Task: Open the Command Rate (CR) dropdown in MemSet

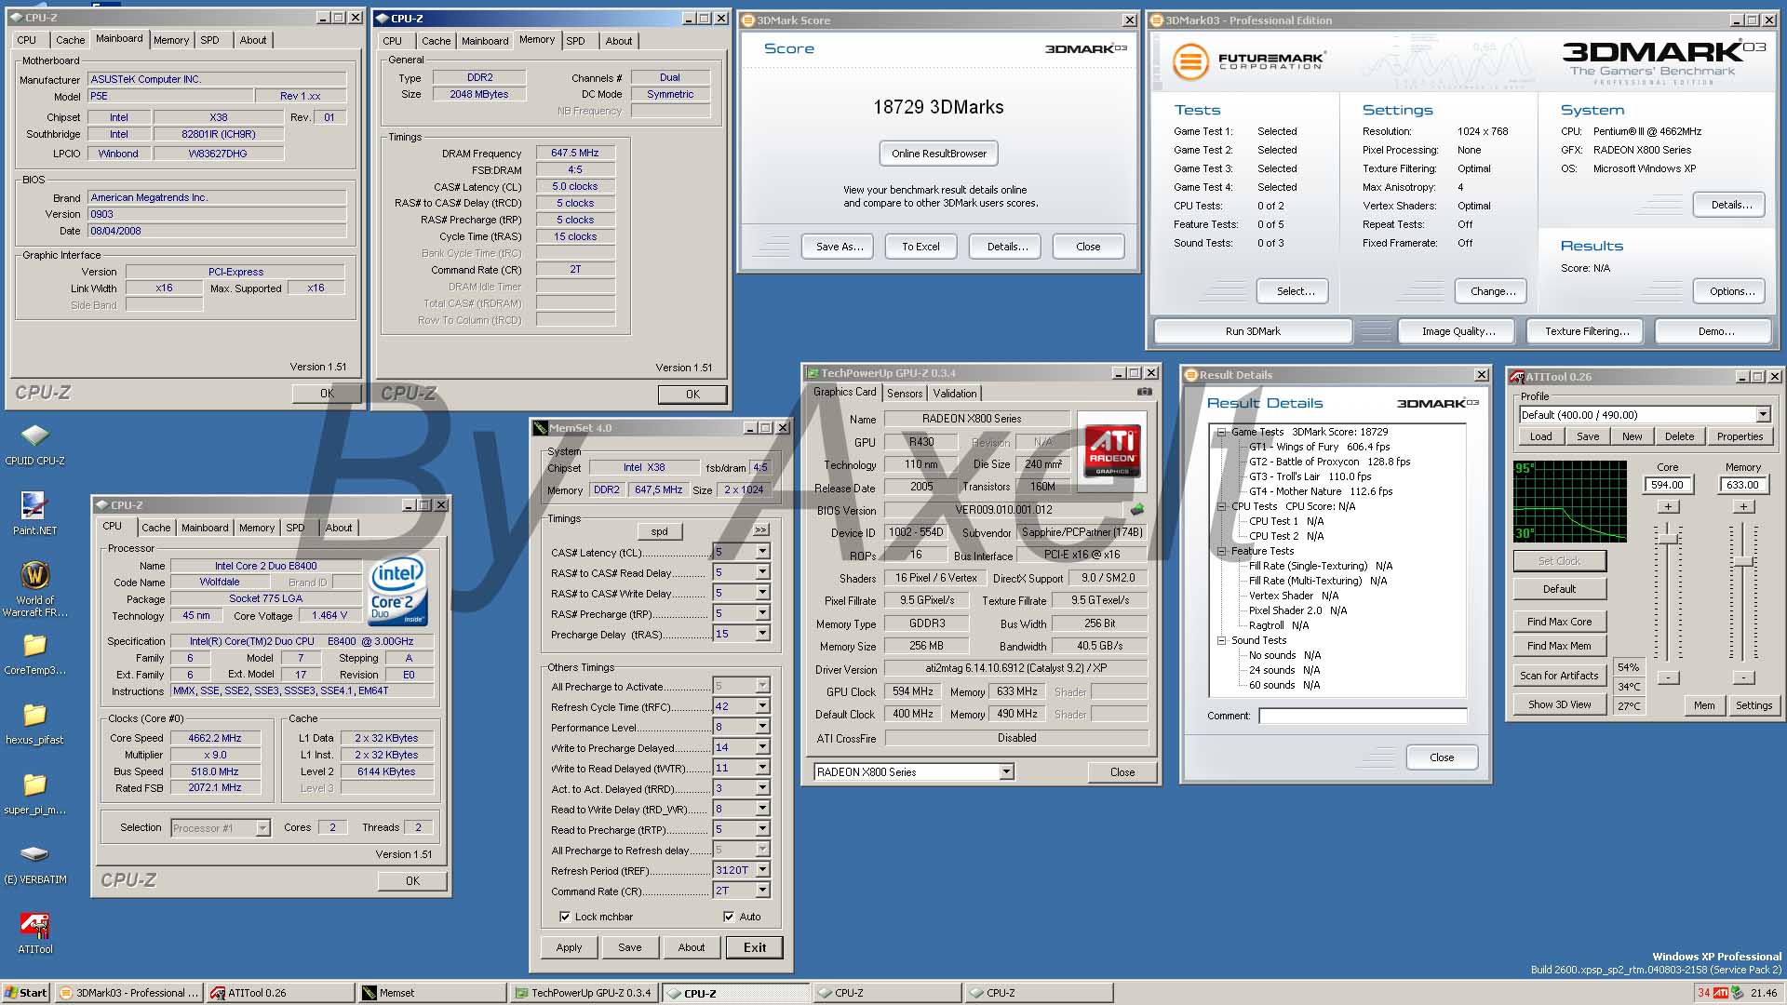Action: 762,891
